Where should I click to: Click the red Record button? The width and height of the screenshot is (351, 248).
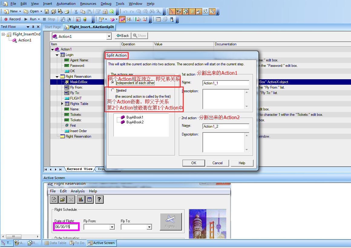point(12,19)
